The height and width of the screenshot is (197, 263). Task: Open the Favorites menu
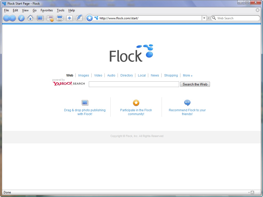point(47,10)
